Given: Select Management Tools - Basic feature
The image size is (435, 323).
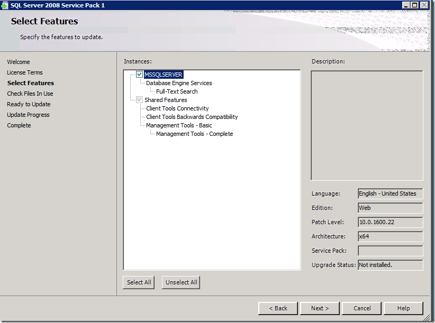Looking at the screenshot, I should [x=179, y=125].
